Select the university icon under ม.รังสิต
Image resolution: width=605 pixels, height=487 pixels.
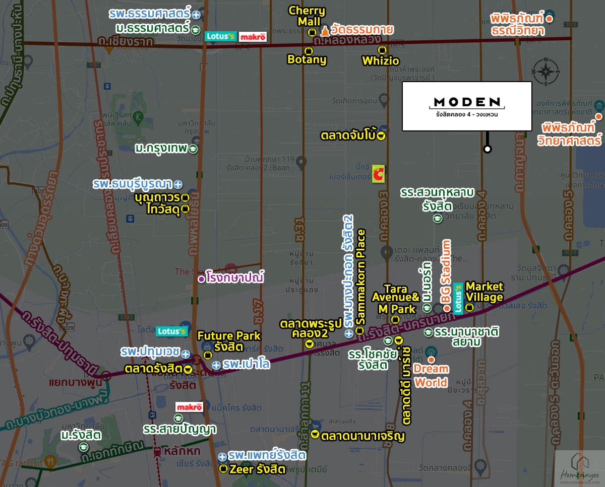(84, 447)
